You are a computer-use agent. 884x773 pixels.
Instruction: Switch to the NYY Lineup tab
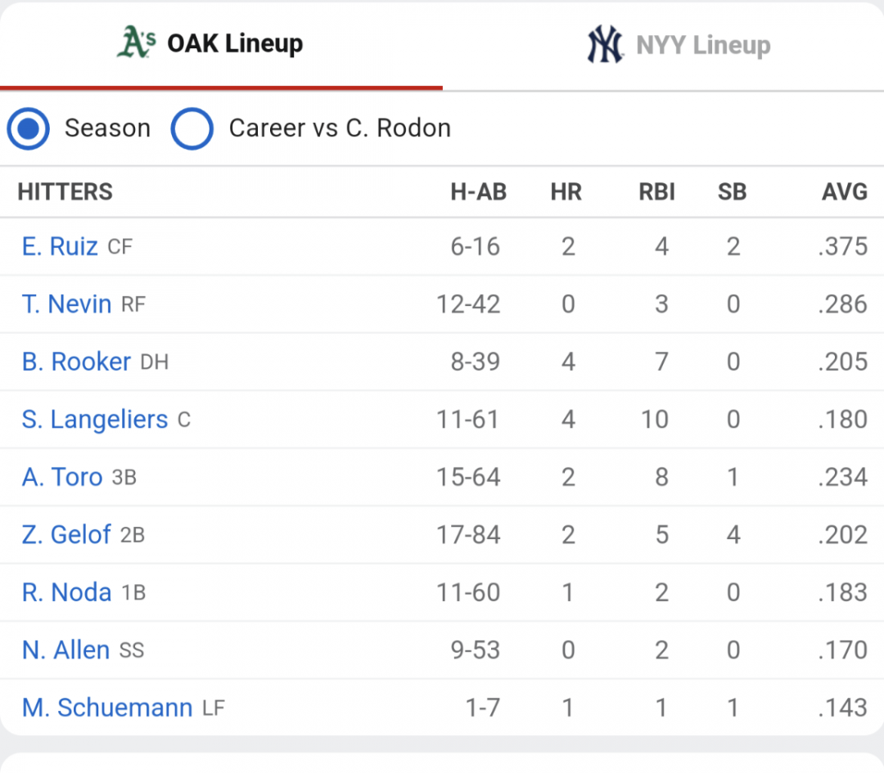(x=663, y=44)
